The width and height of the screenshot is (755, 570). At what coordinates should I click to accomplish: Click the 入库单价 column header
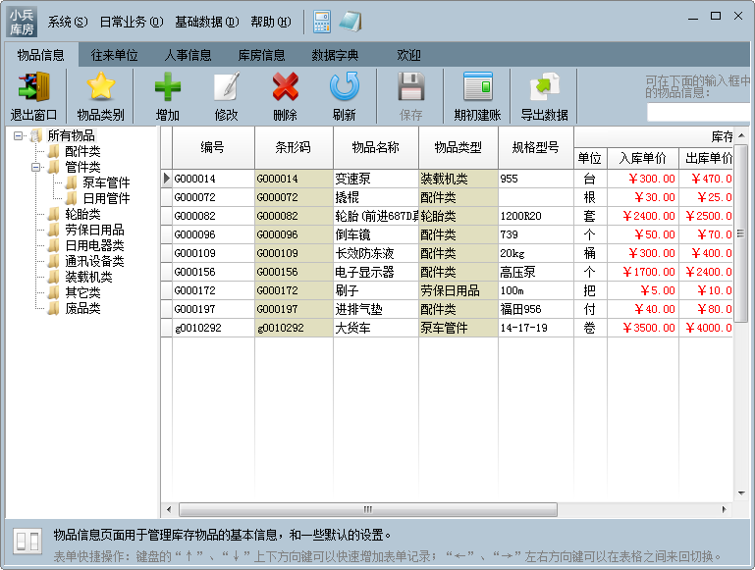(643, 158)
